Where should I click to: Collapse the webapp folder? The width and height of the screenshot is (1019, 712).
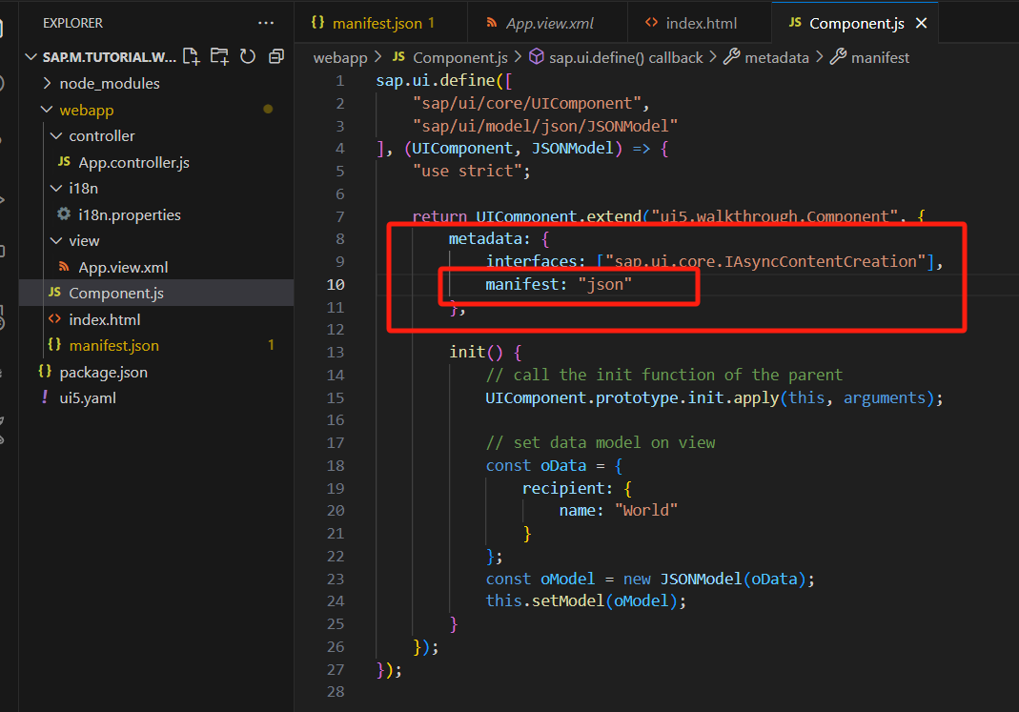click(86, 110)
